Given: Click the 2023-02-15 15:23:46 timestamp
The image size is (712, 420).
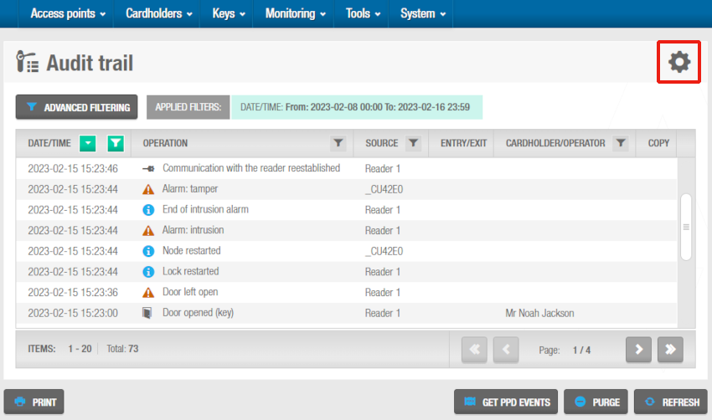Looking at the screenshot, I should tap(73, 169).
